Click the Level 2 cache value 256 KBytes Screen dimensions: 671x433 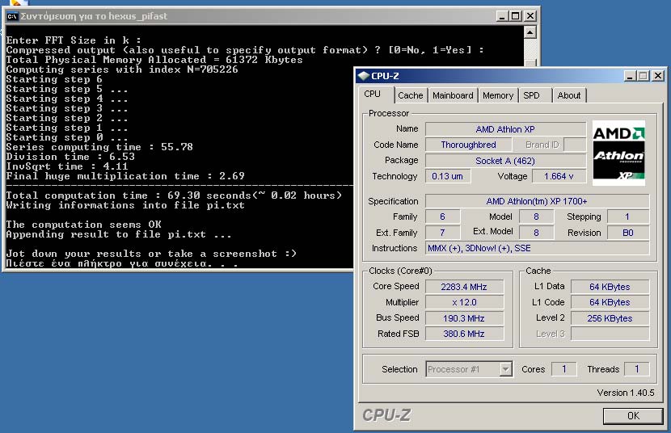click(x=610, y=318)
